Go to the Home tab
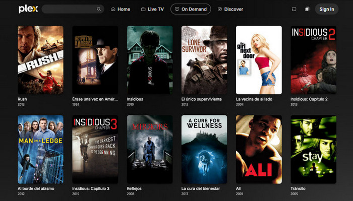 (x=121, y=9)
